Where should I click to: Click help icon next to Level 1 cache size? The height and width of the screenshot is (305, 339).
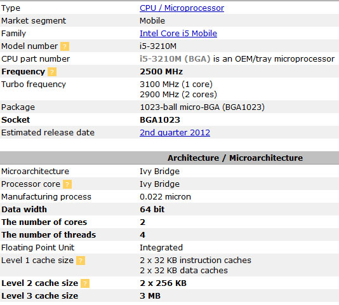tap(81, 261)
